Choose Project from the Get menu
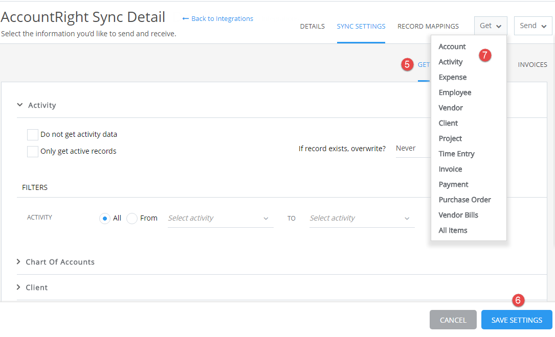 point(450,138)
